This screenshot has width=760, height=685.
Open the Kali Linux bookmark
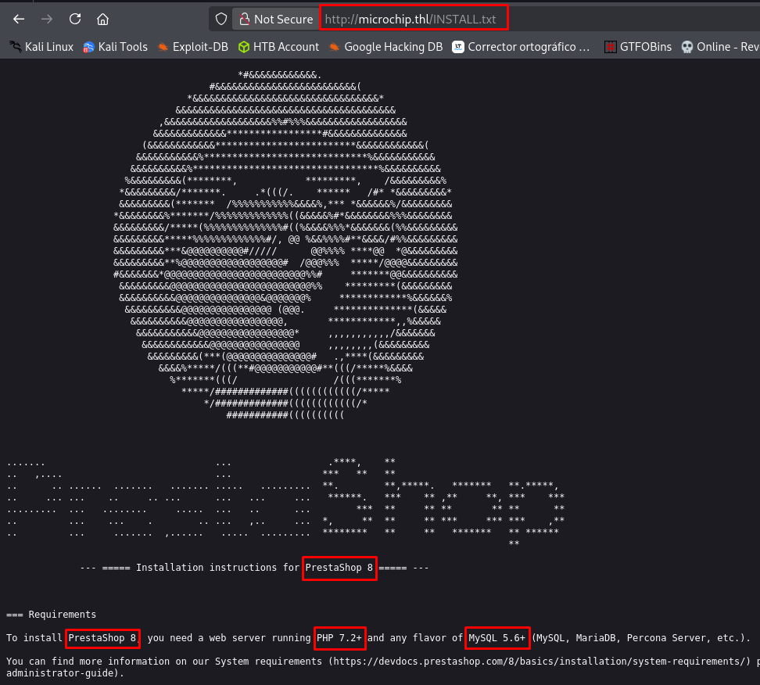(x=41, y=47)
